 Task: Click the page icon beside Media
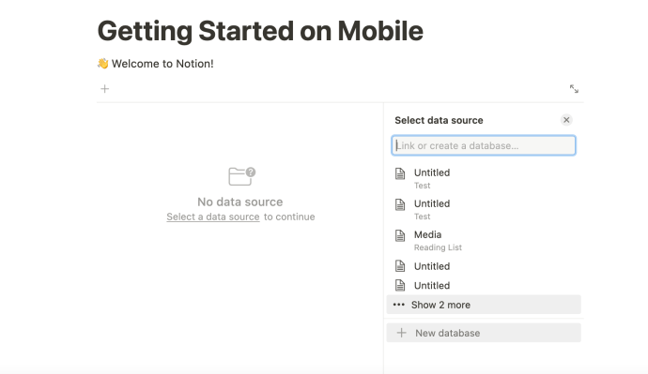pos(400,235)
